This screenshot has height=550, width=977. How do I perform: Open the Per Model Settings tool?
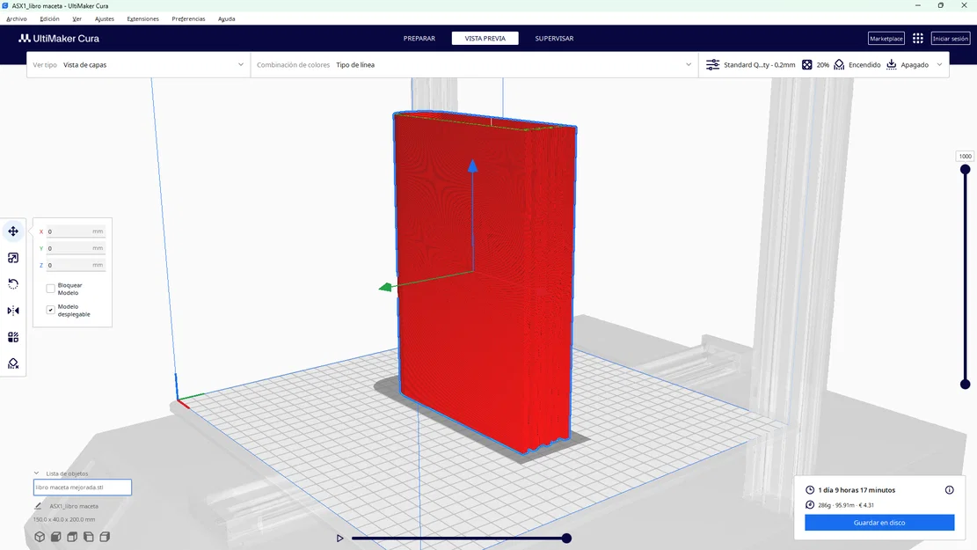[x=13, y=337]
